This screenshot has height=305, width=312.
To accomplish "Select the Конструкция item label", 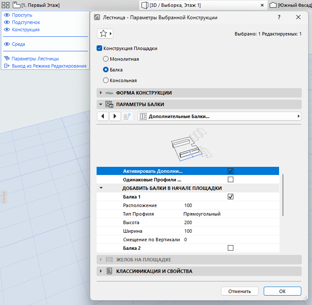I will (26, 30).
